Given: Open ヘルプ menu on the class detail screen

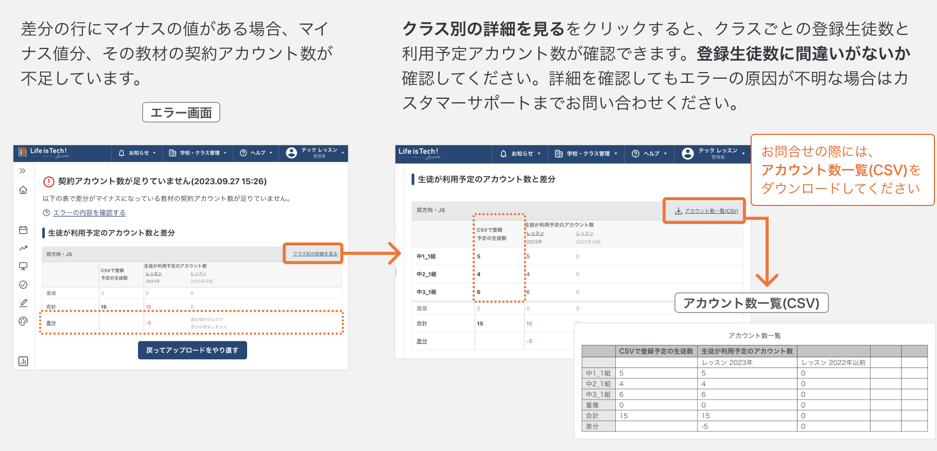Looking at the screenshot, I should tap(649, 153).
